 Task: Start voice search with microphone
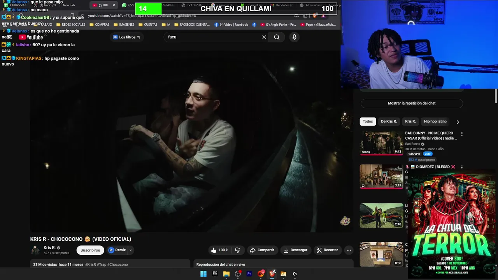(x=294, y=37)
